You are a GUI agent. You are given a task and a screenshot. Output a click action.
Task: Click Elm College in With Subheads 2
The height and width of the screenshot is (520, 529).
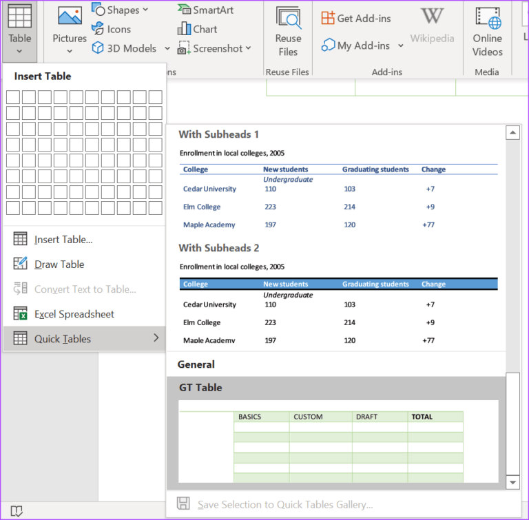tap(202, 322)
